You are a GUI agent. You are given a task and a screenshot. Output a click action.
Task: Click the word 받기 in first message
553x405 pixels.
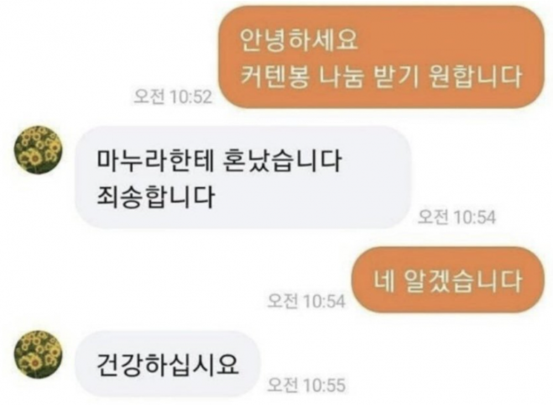395,76
